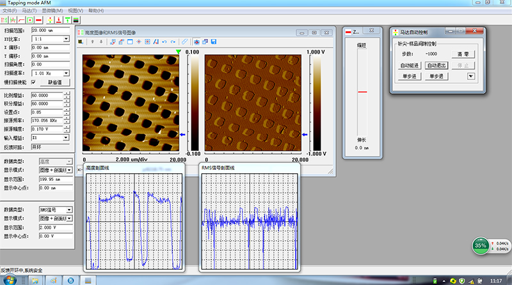Click the undo arrow in image toolbar
This screenshot has width=512, height=285.
[x=164, y=42]
